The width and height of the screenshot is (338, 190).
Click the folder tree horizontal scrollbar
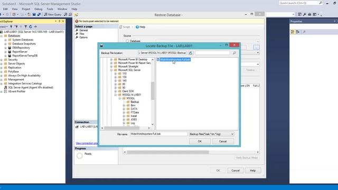click(122, 128)
